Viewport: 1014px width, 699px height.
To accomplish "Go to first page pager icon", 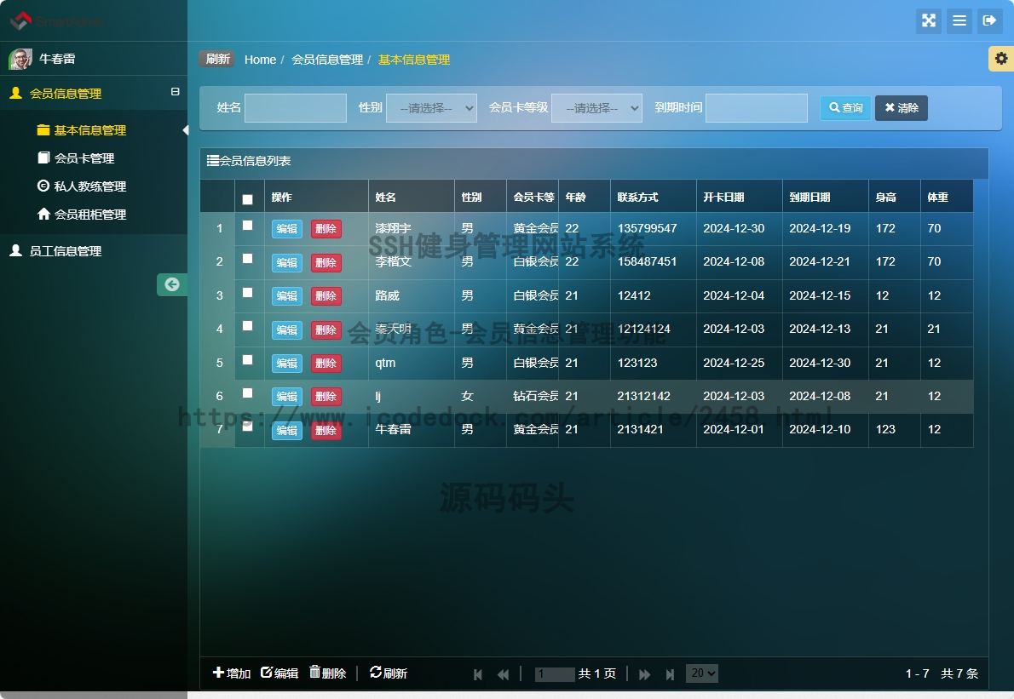I will tap(478, 674).
